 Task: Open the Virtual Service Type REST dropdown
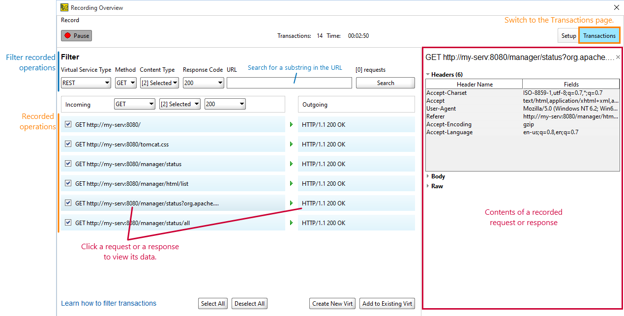(x=86, y=83)
